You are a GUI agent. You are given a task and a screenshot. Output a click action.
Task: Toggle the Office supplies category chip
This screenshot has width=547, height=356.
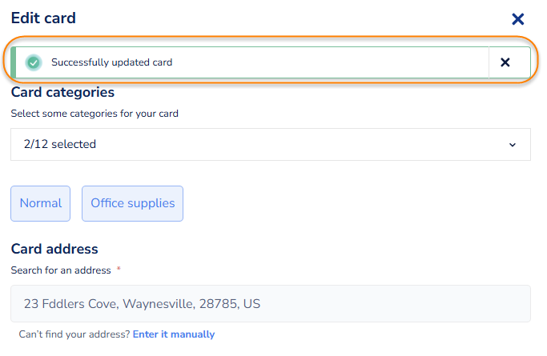(x=132, y=203)
